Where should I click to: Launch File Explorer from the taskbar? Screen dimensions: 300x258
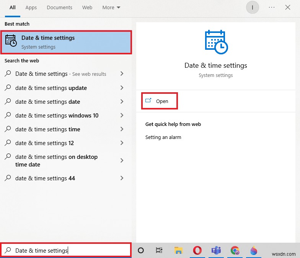tap(178, 250)
